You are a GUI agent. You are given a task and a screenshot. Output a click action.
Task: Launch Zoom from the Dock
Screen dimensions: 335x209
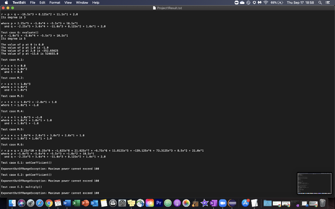pos(223,203)
